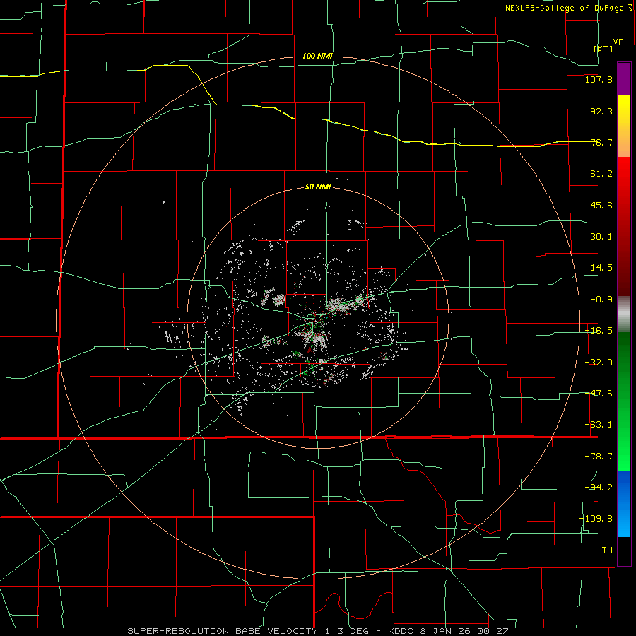Click the -109.8 velocity scale value
The image size is (636, 636).
click(596, 519)
